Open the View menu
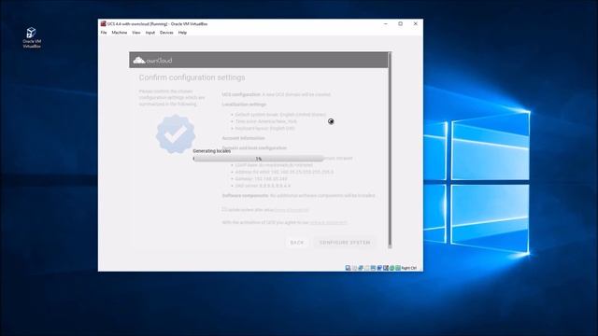 (x=136, y=33)
